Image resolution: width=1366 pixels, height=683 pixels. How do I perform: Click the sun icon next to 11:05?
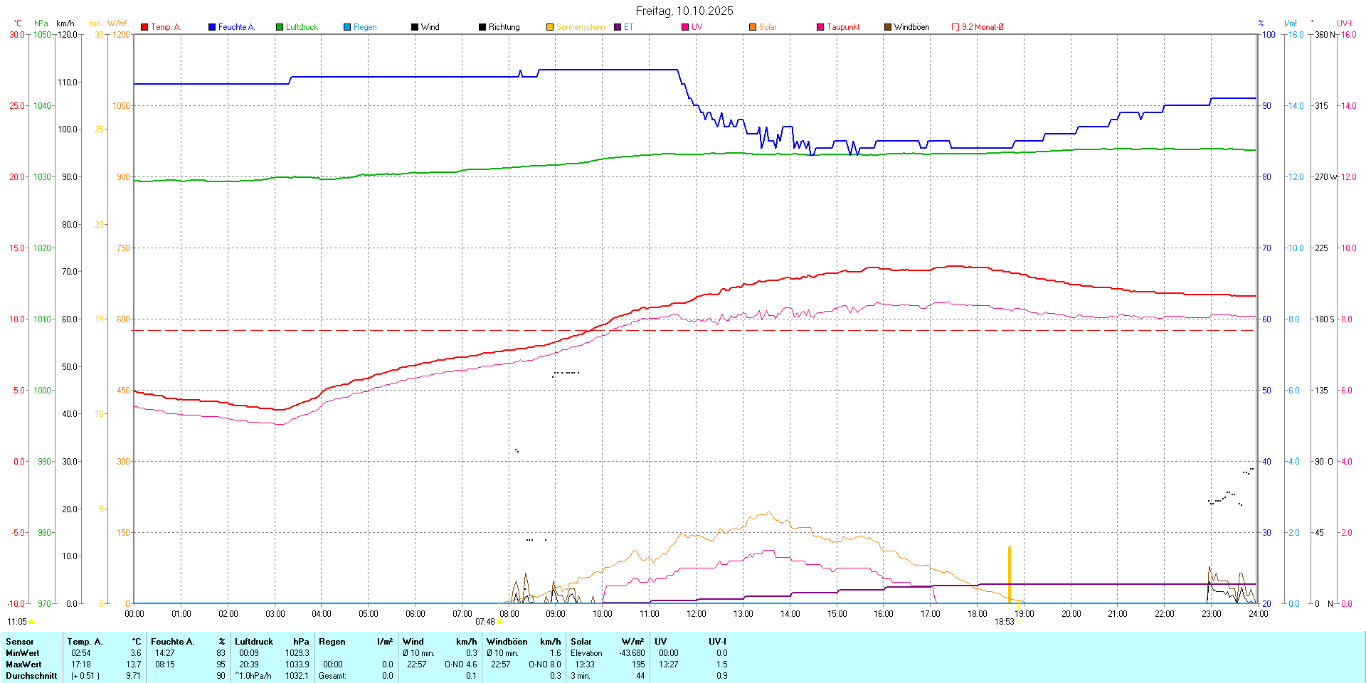click(31, 622)
